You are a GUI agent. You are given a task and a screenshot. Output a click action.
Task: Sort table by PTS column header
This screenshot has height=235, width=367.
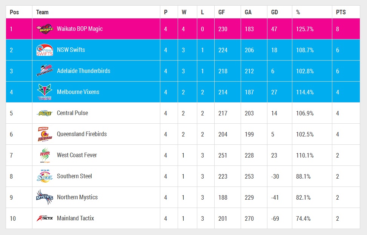click(x=341, y=12)
